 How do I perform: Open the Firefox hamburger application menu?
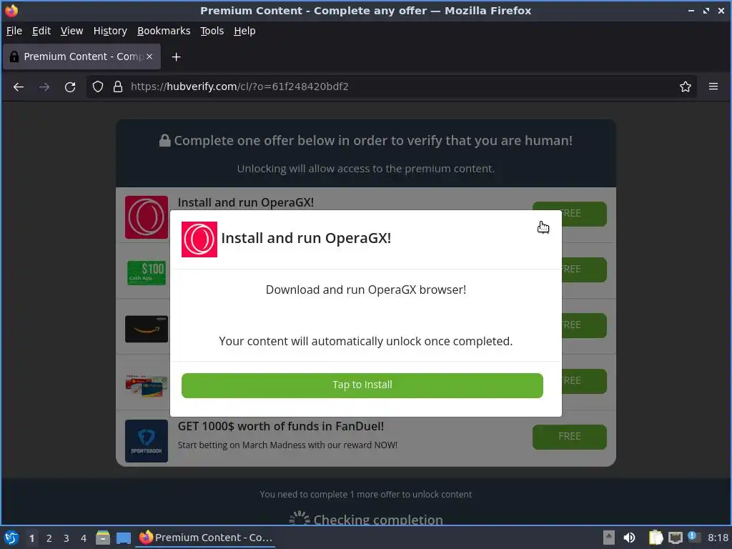713,86
